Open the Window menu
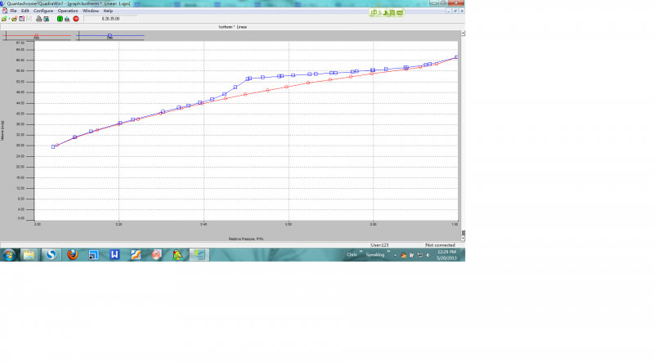 click(x=91, y=11)
